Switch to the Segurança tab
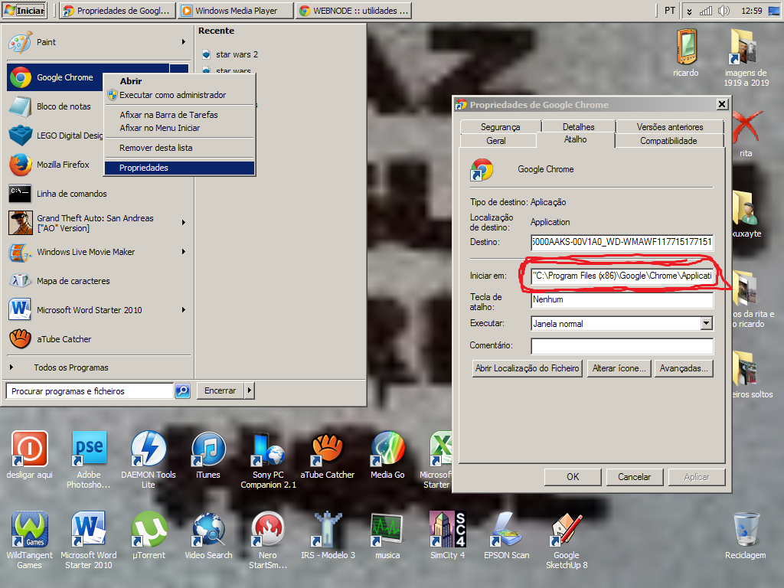 click(x=501, y=127)
